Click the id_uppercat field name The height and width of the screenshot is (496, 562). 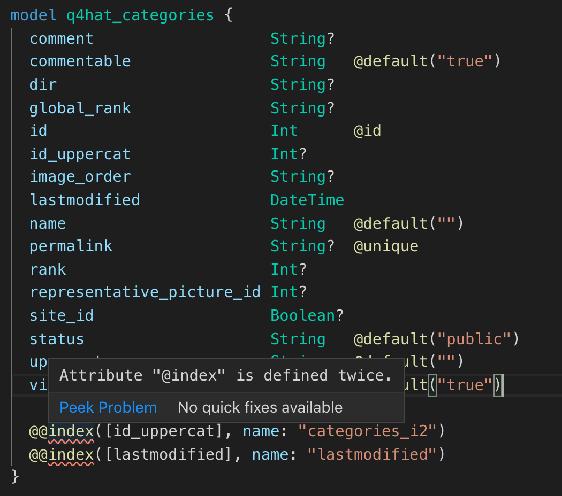(x=80, y=153)
